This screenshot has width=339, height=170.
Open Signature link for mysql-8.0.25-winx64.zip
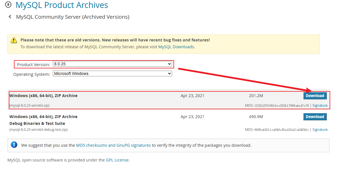(320, 105)
